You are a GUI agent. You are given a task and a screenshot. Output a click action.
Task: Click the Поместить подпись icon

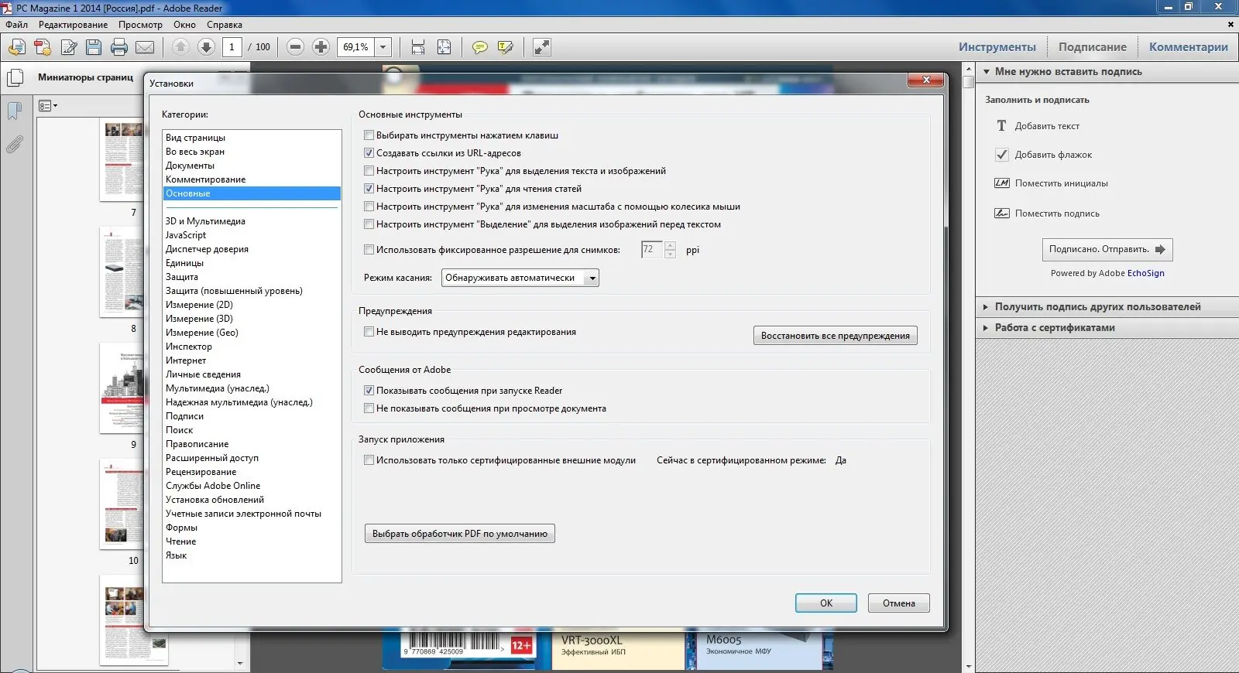[x=1002, y=213]
